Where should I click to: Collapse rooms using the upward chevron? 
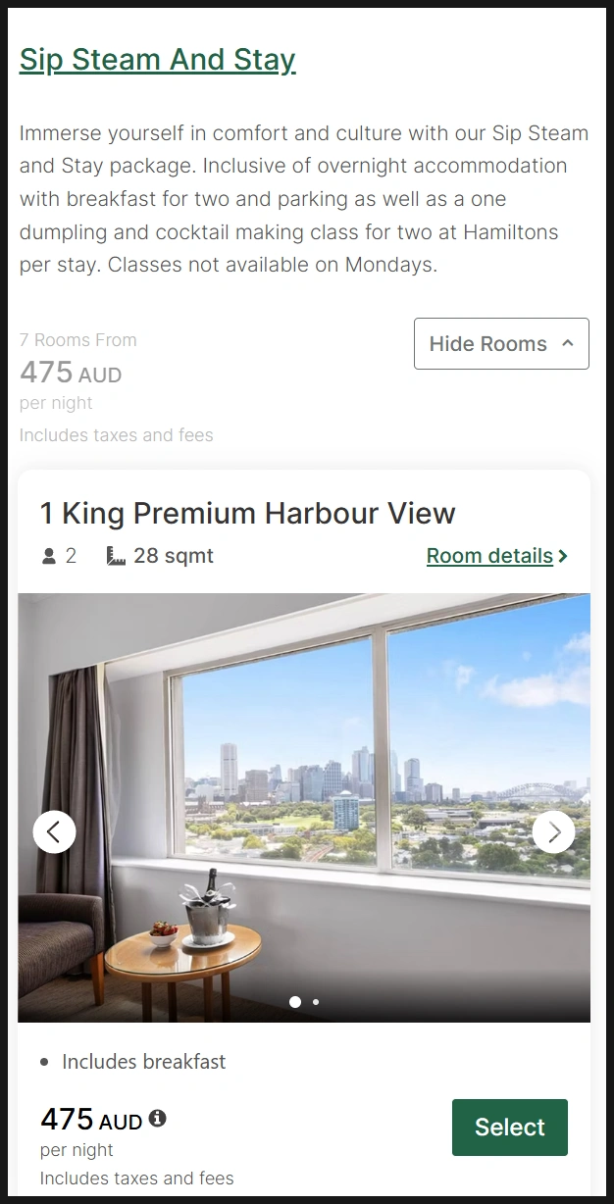coord(567,343)
